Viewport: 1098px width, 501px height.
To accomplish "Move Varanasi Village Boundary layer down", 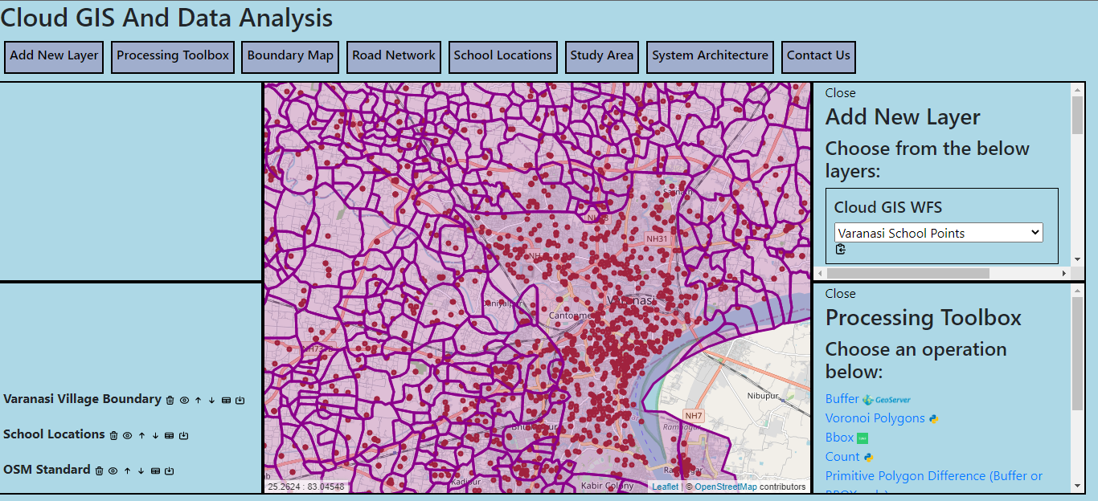I will 211,400.
